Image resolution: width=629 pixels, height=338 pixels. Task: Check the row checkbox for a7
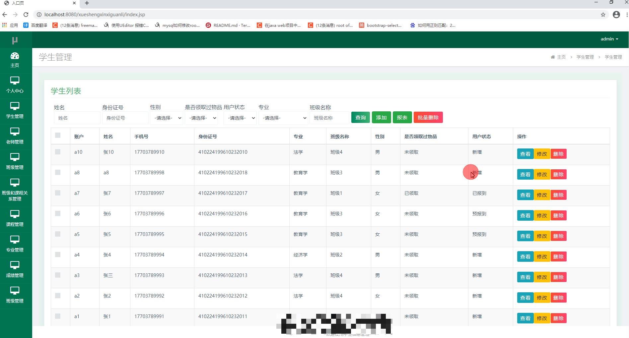[58, 193]
